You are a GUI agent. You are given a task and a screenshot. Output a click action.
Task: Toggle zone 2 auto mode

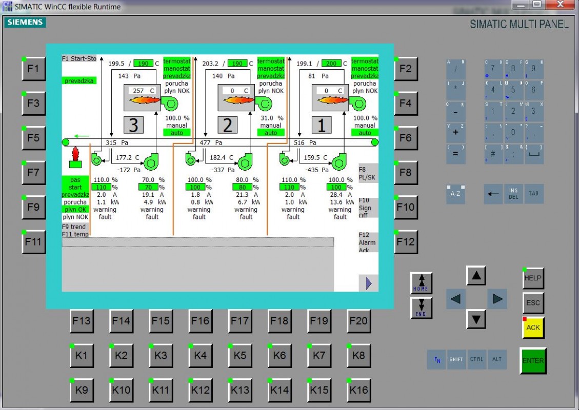coord(271,133)
